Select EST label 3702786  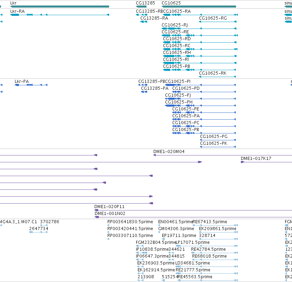click(50, 222)
